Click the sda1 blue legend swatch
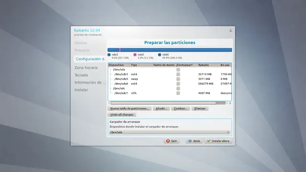This screenshot has width=306, height=172. coord(109,55)
